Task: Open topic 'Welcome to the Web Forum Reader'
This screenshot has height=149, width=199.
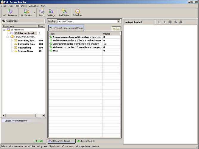Action: pyautogui.click(x=77, y=47)
